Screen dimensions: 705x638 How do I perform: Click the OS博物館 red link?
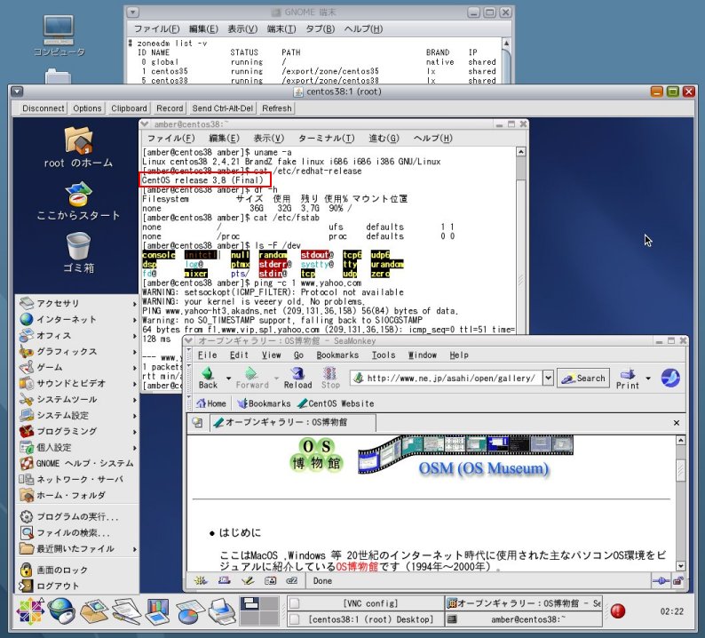(357, 566)
